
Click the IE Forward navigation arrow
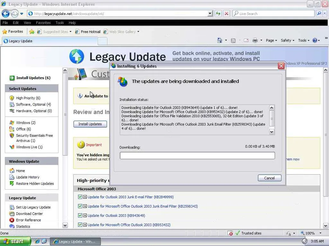[x=14, y=14]
